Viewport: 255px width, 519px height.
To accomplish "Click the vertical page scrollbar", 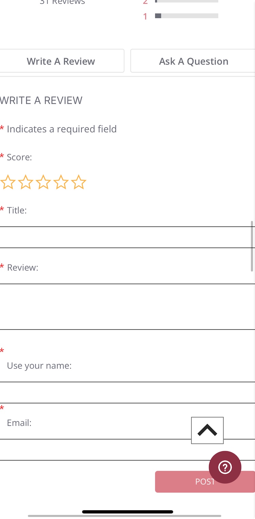I will [252, 246].
